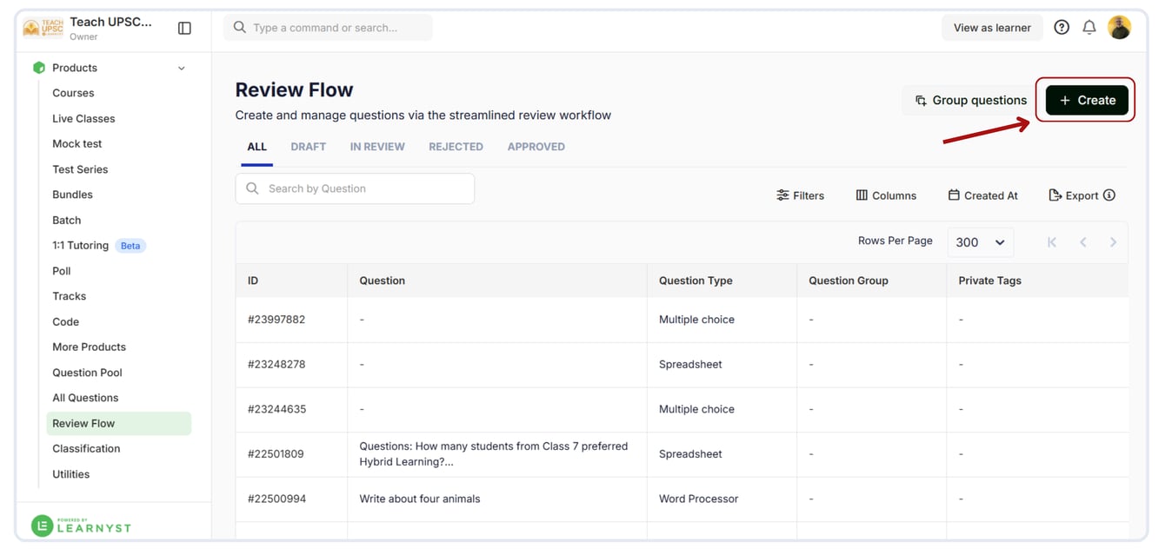This screenshot has height=555, width=1165.
Task: Open Test Series in the sidebar
Action: [x=80, y=169]
